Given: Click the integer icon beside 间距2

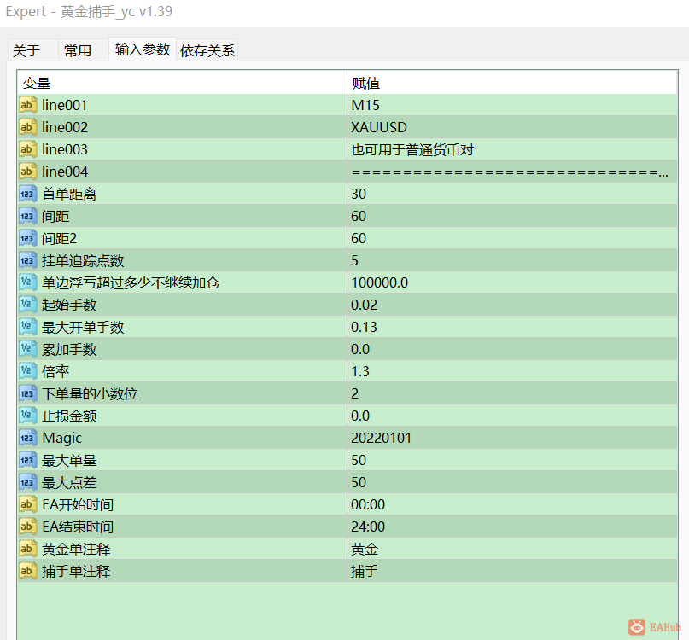Looking at the screenshot, I should point(27,238).
